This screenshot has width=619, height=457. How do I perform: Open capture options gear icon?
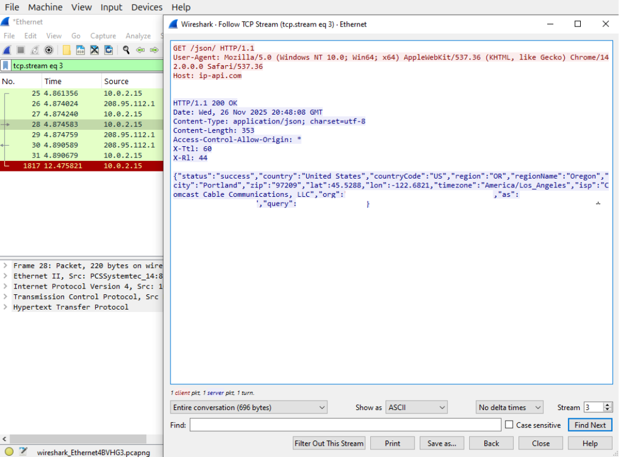(49, 50)
